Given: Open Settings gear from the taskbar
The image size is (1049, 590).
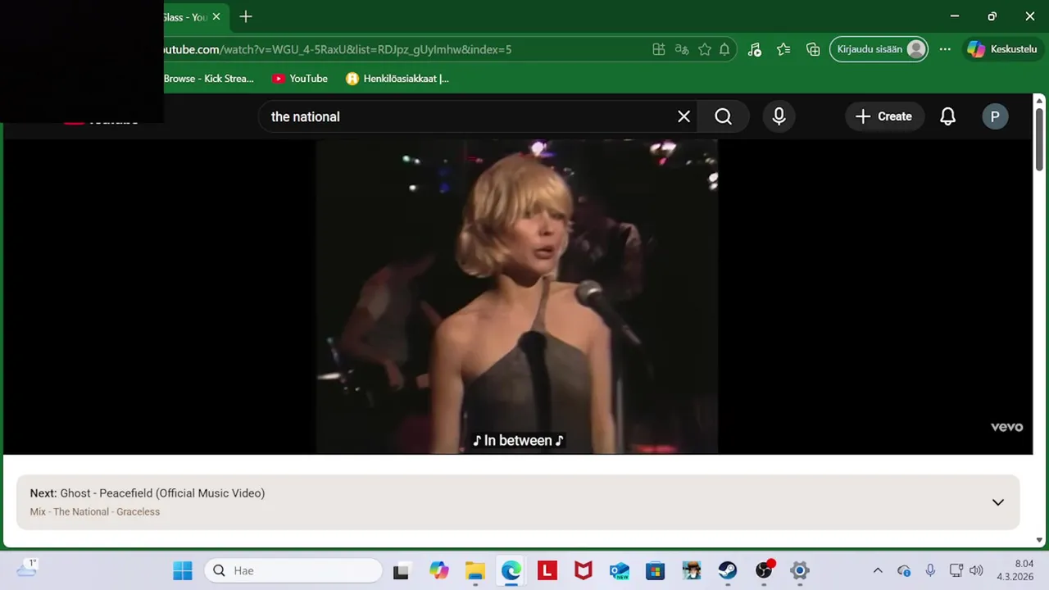Looking at the screenshot, I should [800, 570].
